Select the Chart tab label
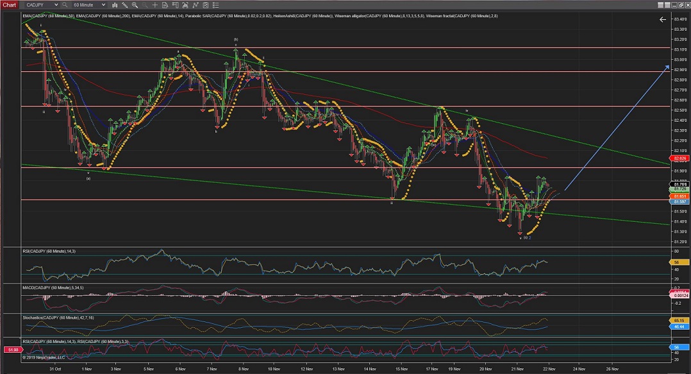691x374 pixels. pyautogui.click(x=9, y=4)
